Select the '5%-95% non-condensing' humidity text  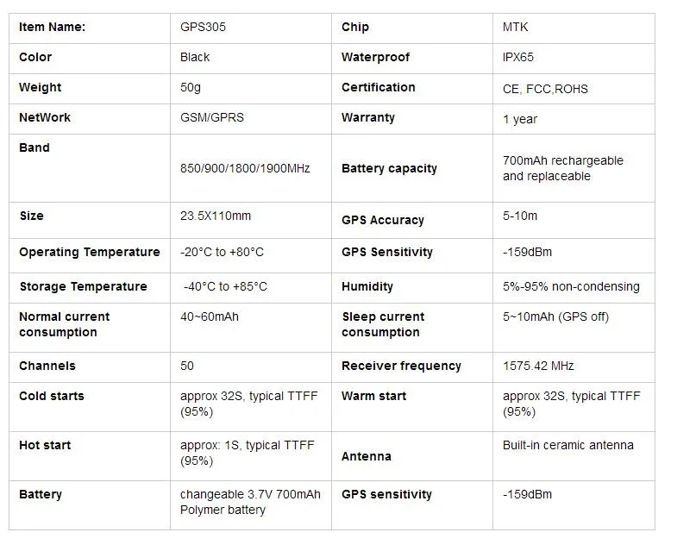pyautogui.click(x=571, y=286)
